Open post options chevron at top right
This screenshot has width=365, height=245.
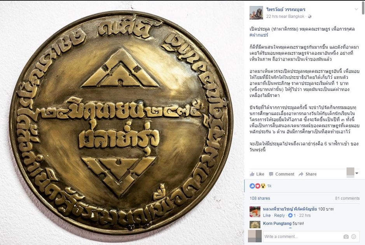pyautogui.click(x=356, y=9)
